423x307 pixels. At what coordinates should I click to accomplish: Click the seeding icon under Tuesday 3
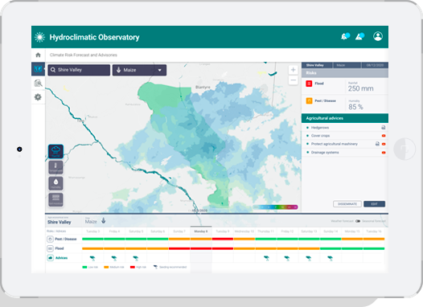click(x=92, y=259)
